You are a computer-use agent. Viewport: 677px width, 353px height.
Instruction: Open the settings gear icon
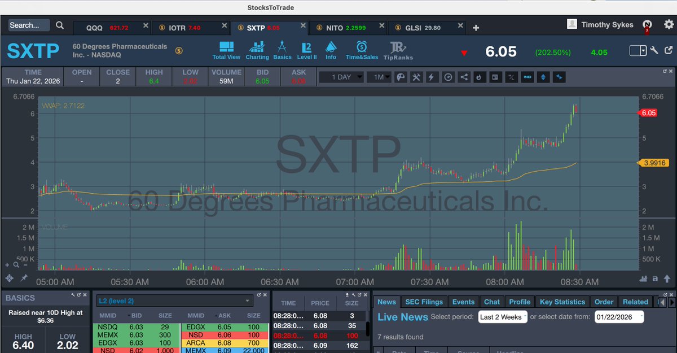pyautogui.click(x=669, y=24)
